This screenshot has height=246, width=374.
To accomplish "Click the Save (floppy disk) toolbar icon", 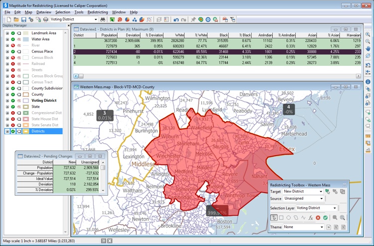I will click(x=23, y=19).
